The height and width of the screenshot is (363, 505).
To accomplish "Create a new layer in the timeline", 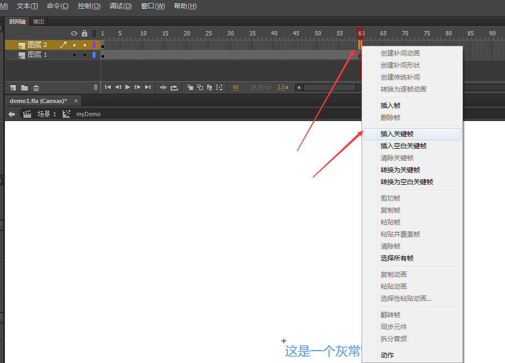I will click(13, 88).
